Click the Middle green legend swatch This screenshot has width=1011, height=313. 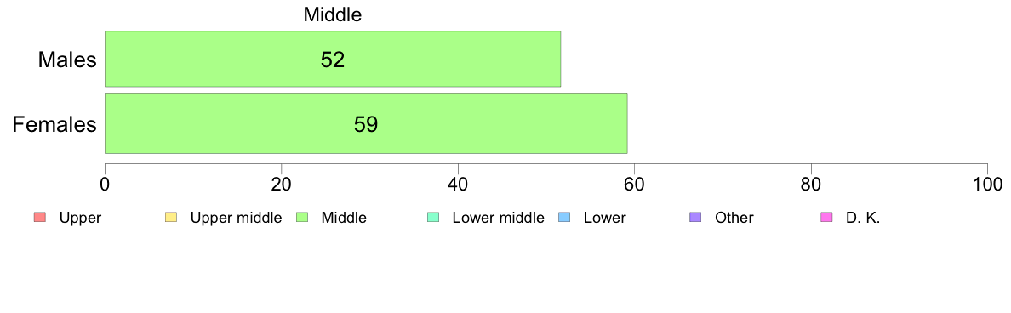click(302, 218)
